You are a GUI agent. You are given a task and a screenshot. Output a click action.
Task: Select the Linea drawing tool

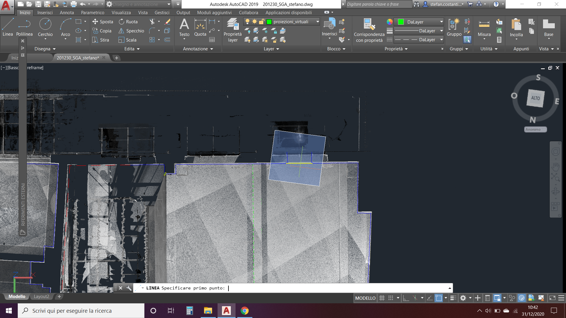point(8,27)
